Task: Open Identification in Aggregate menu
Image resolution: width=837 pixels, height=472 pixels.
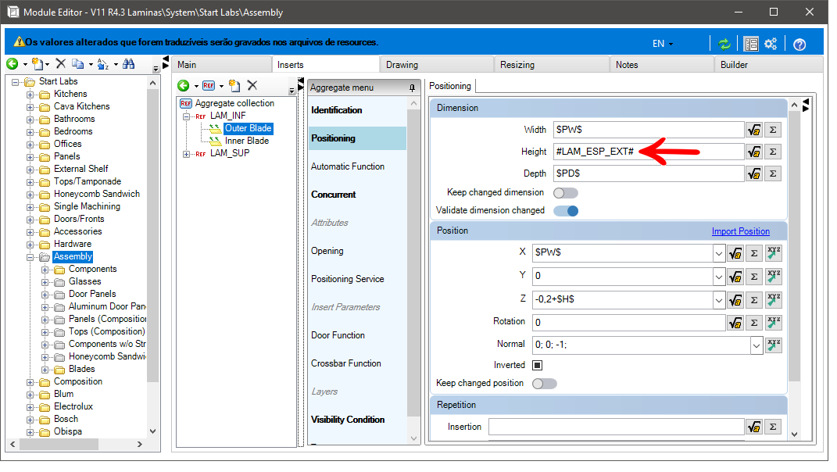Action: (x=337, y=110)
